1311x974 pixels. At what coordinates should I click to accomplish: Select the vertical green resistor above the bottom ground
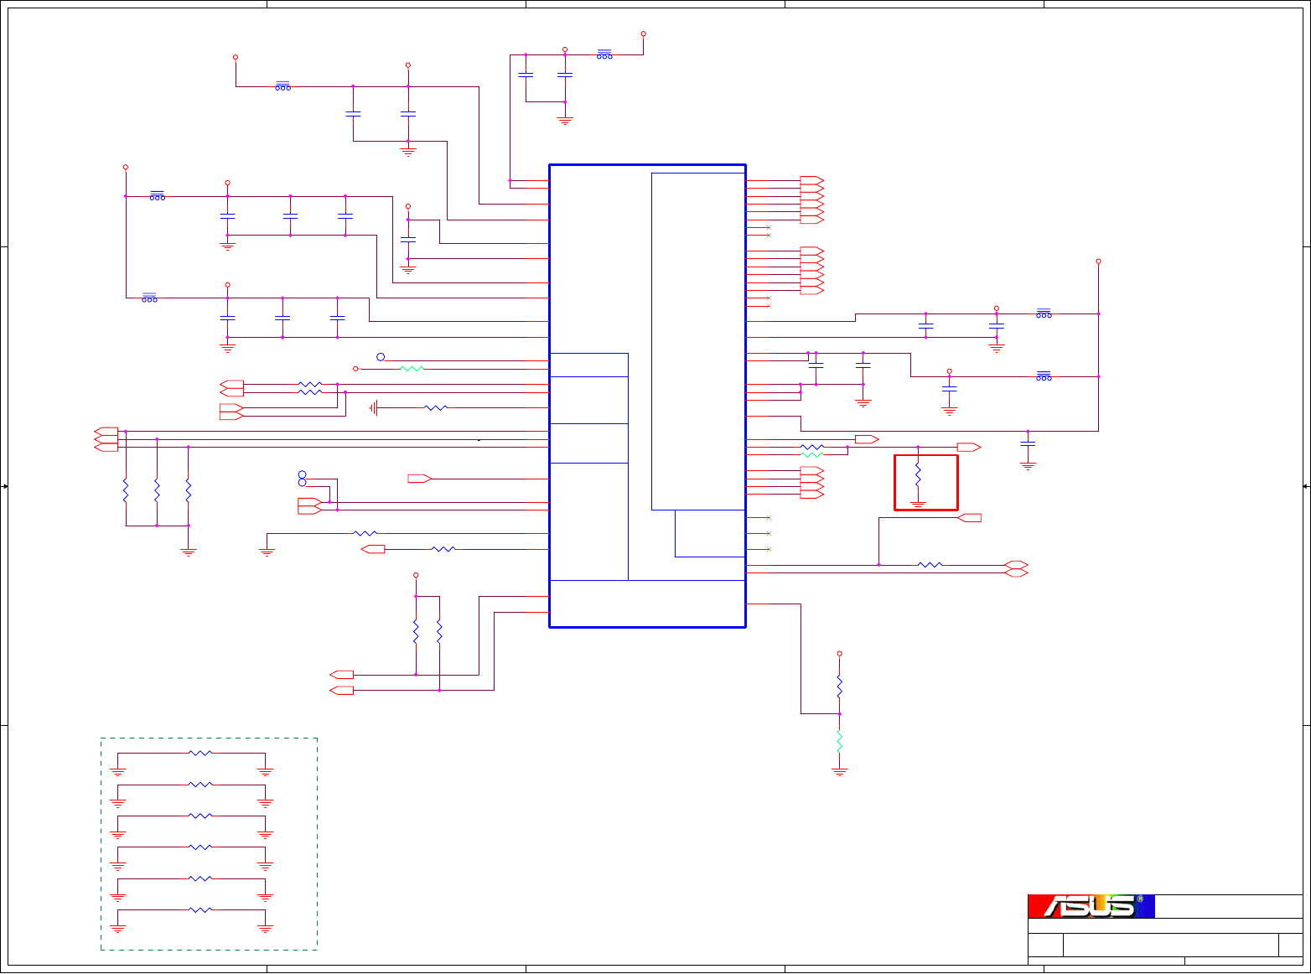(x=839, y=741)
